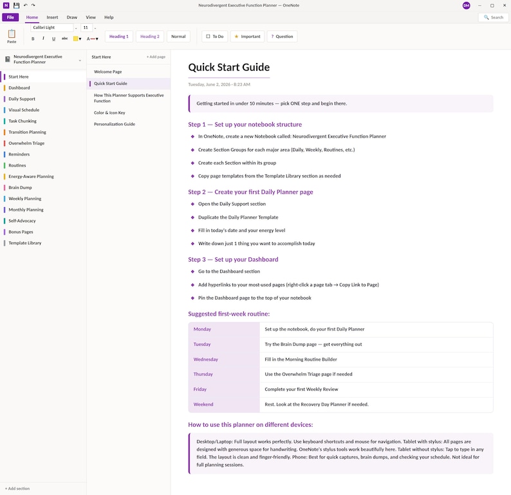Apply the yellow highlight color swatch
Screen dimensions: 511x495
[75, 39]
